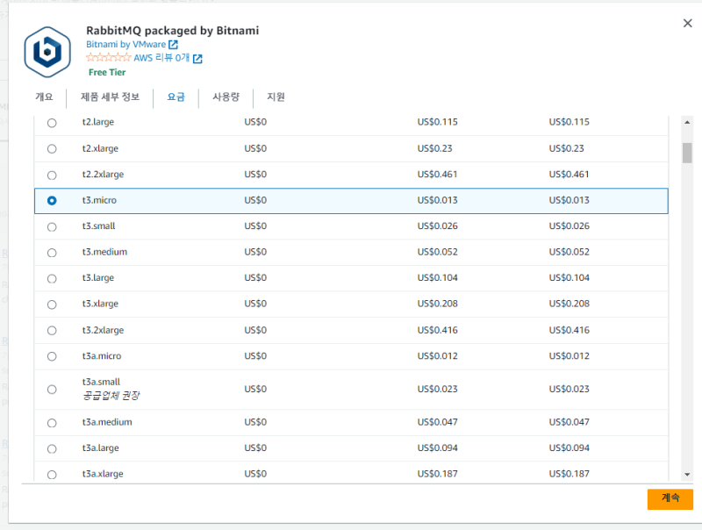Screen dimensions: 702x530
Task: Click the Free Tier label
Action: click(107, 72)
